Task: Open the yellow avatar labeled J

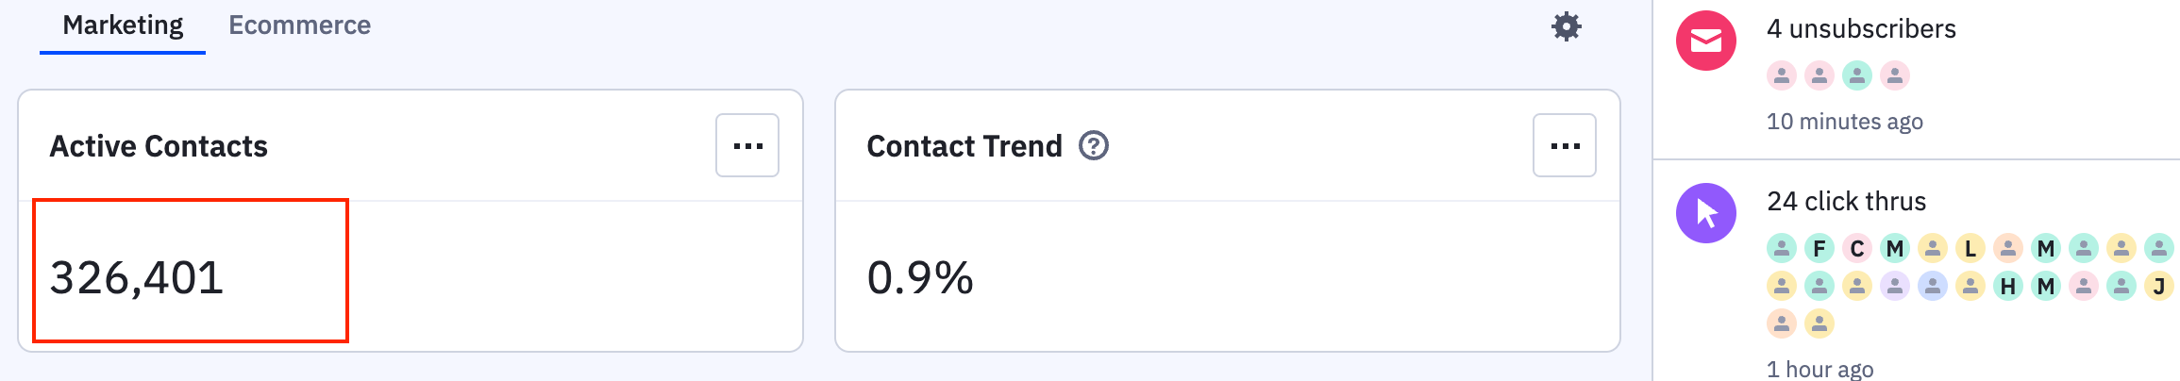Action: click(2158, 286)
